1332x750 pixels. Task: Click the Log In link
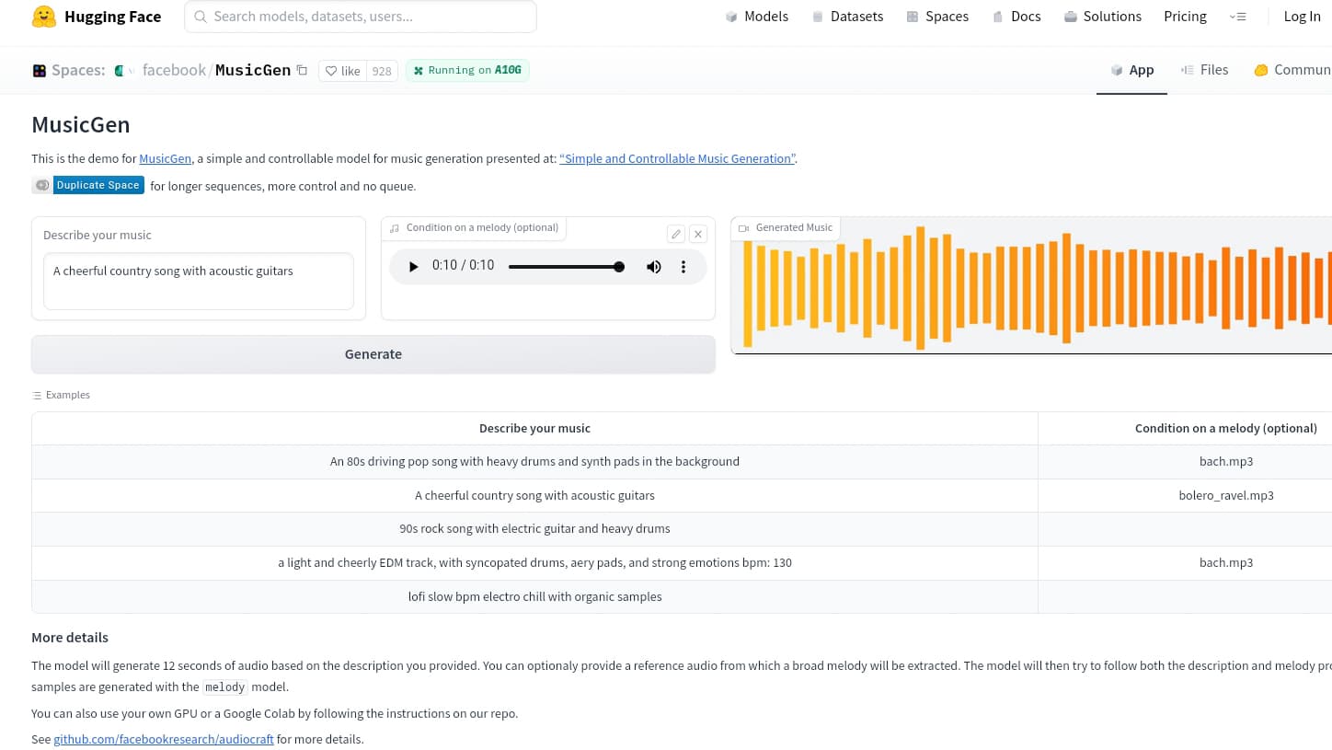pos(1302,17)
